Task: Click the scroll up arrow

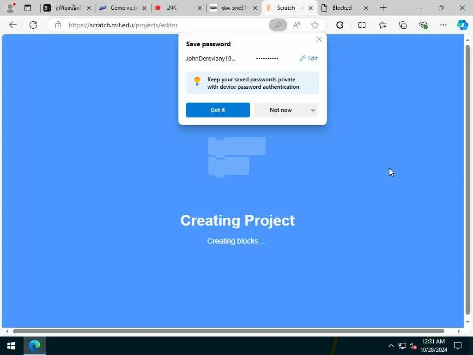Action: pos(467,40)
